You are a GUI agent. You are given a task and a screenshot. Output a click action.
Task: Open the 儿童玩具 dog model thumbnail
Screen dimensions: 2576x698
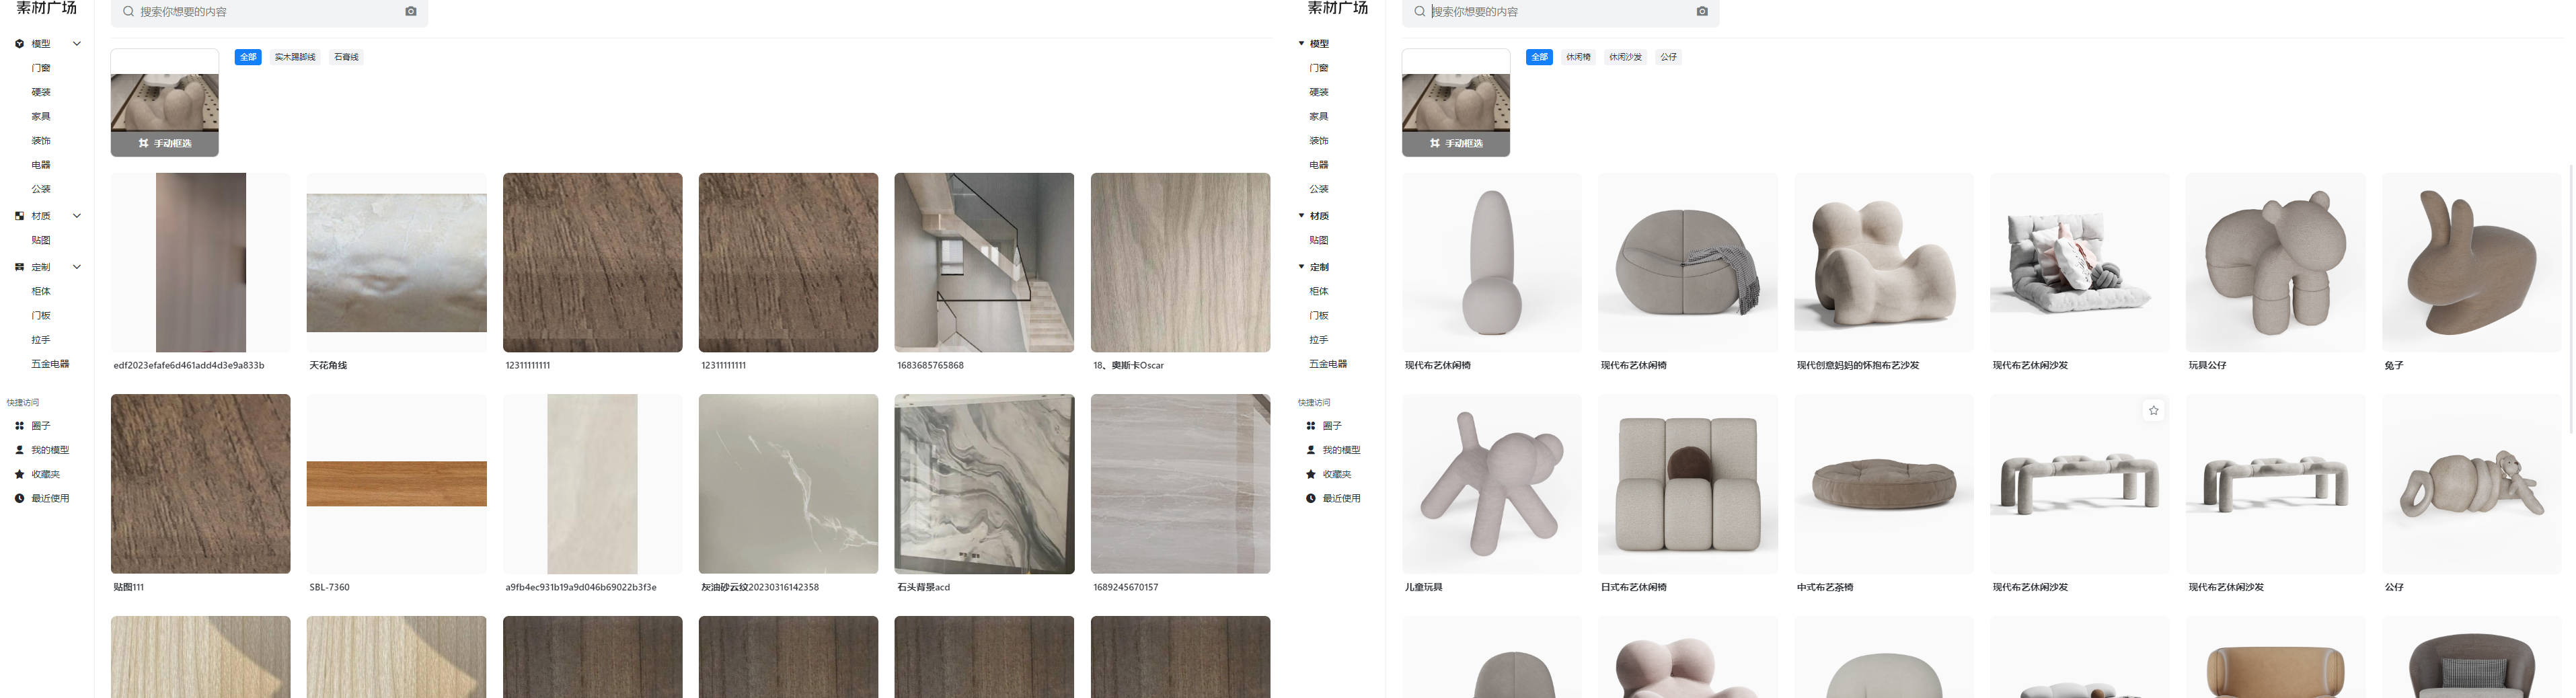tap(1492, 484)
